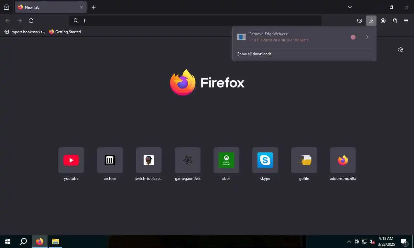
Task: Expand the list all tabs chevron
Action: pos(350,7)
